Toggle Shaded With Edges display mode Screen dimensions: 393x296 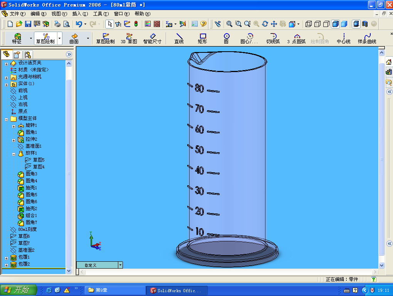(x=335, y=24)
